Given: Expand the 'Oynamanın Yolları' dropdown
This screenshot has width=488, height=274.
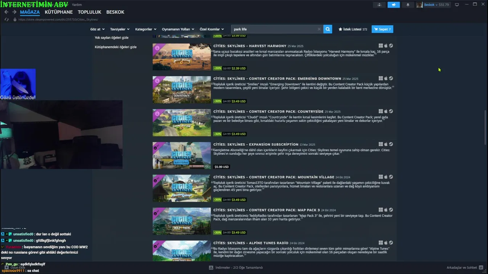Looking at the screenshot, I should 178,29.
